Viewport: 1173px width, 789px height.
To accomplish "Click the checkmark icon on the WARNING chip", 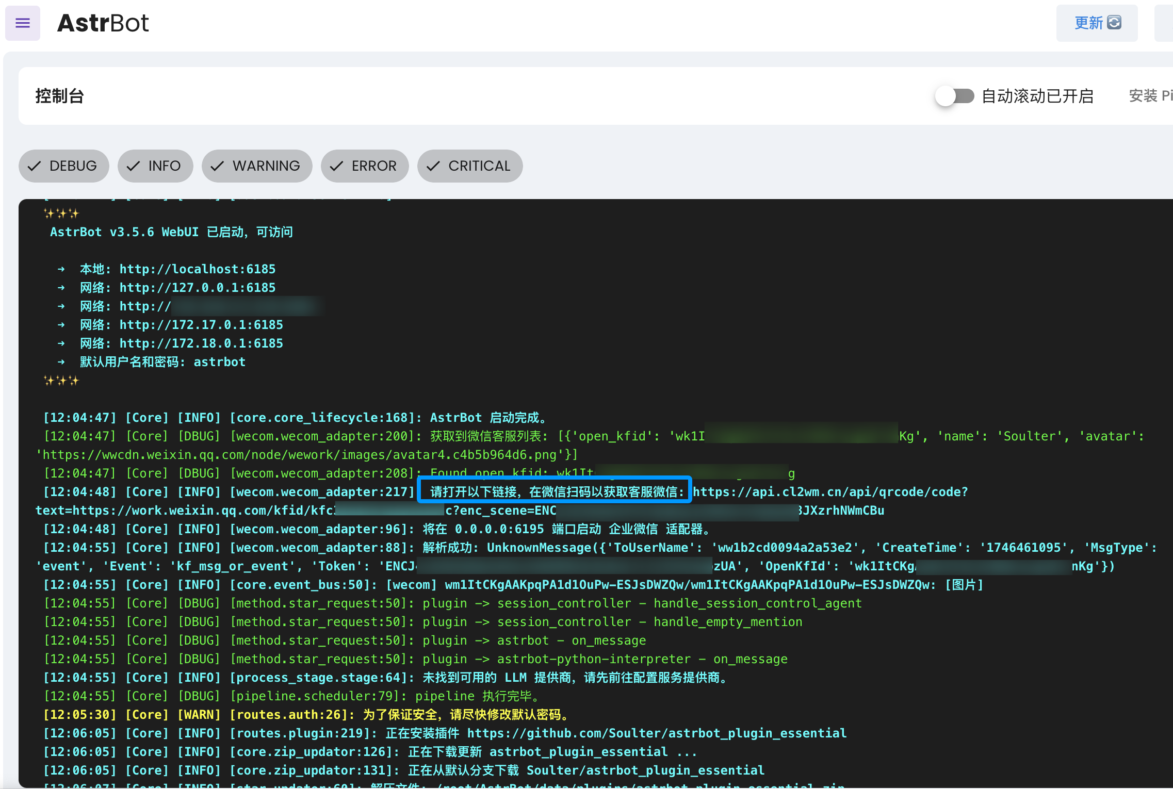I will (217, 166).
